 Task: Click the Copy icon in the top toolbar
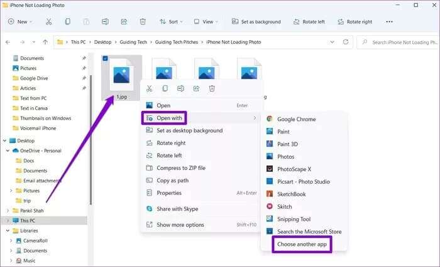[67, 21]
